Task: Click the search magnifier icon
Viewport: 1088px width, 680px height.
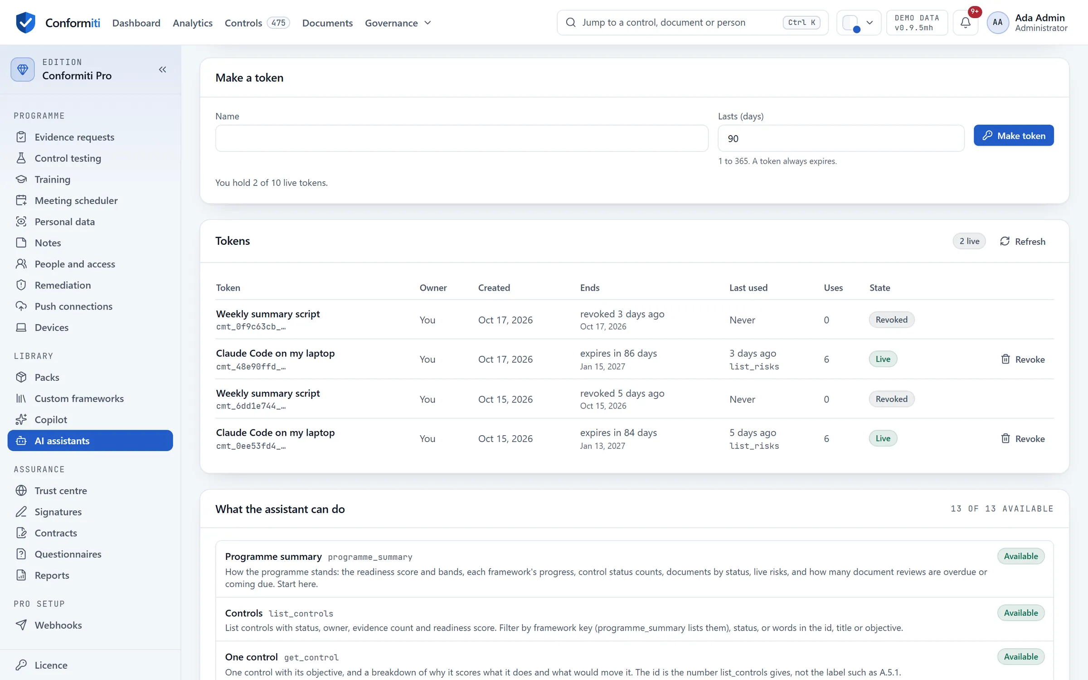Action: pos(571,22)
